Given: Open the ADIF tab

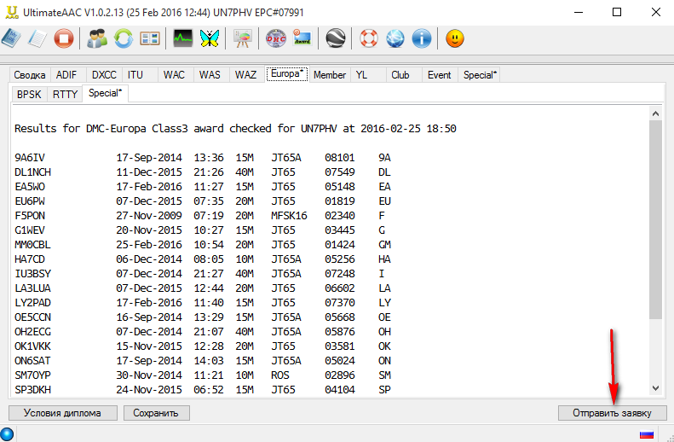Looking at the screenshot, I should (66, 75).
